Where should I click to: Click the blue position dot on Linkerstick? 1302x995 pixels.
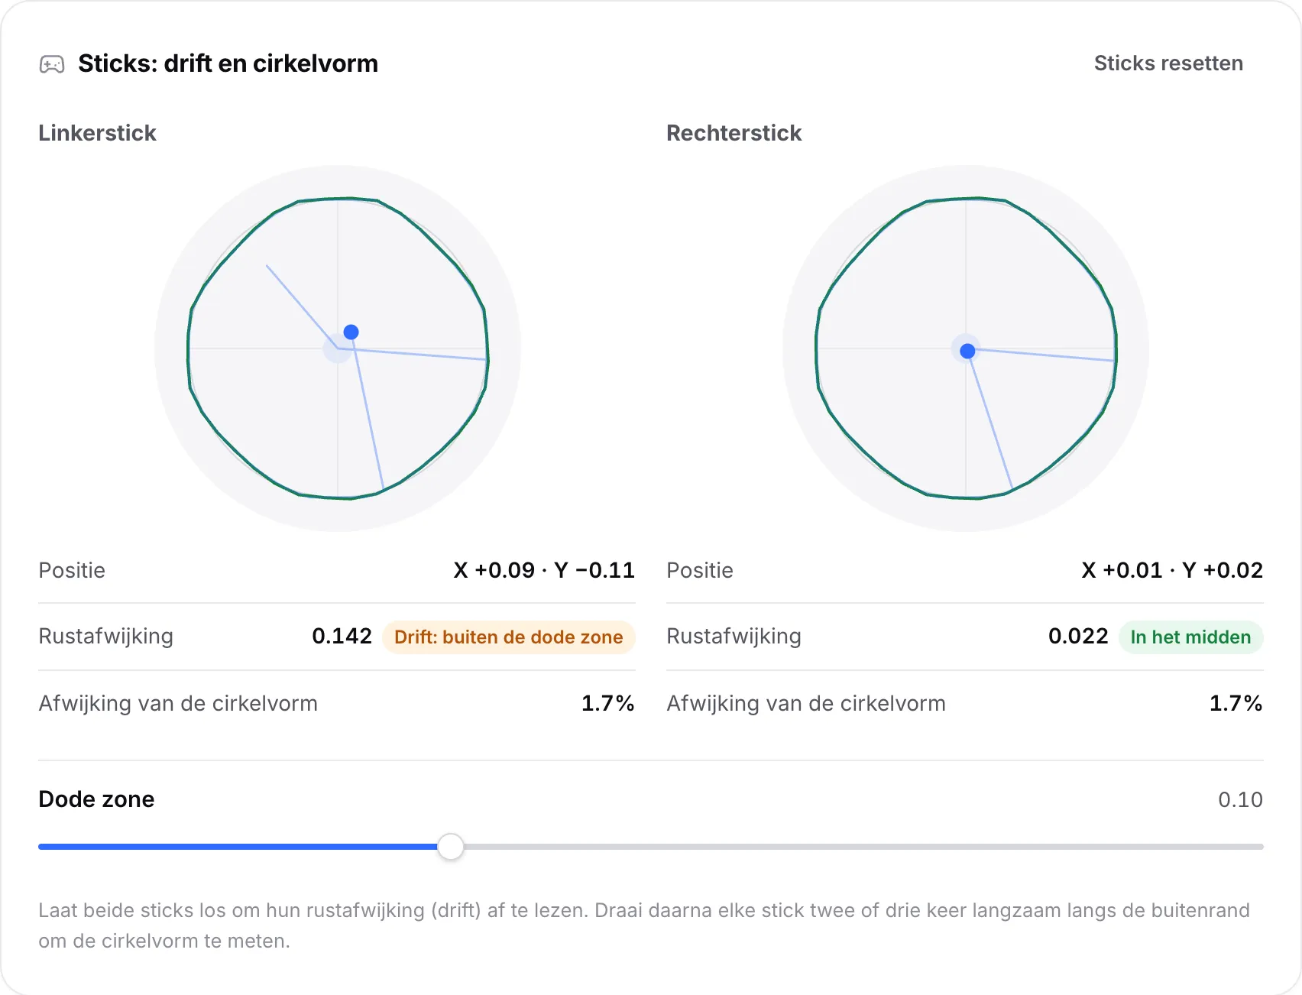coord(351,332)
